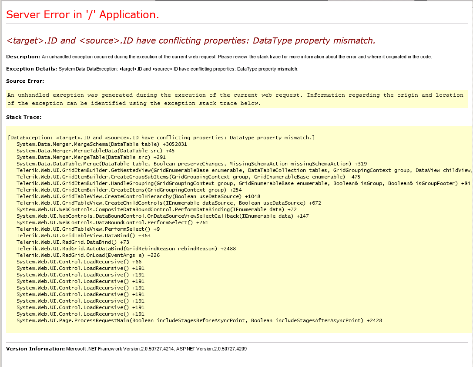Click the 'Server Error in '/' Application.' heading
The width and height of the screenshot is (473, 367).
(82, 14)
